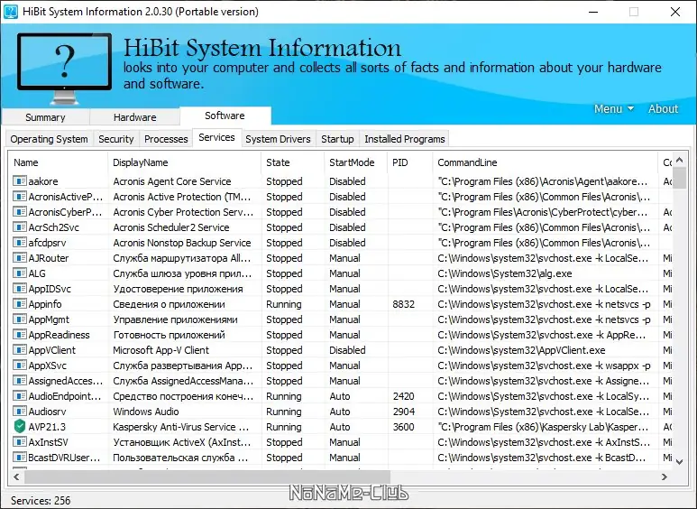The height and width of the screenshot is (509, 697).
Task: Click the vertical scrollbar thumb
Action: pos(679,178)
